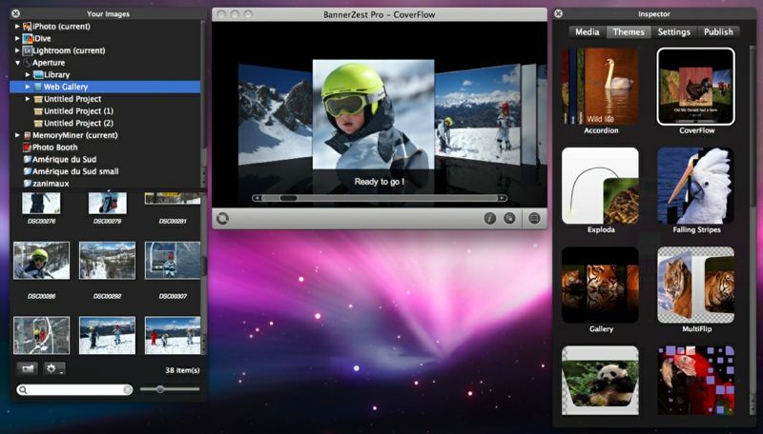
Task: Close the Inspector panel
Action: [x=559, y=13]
